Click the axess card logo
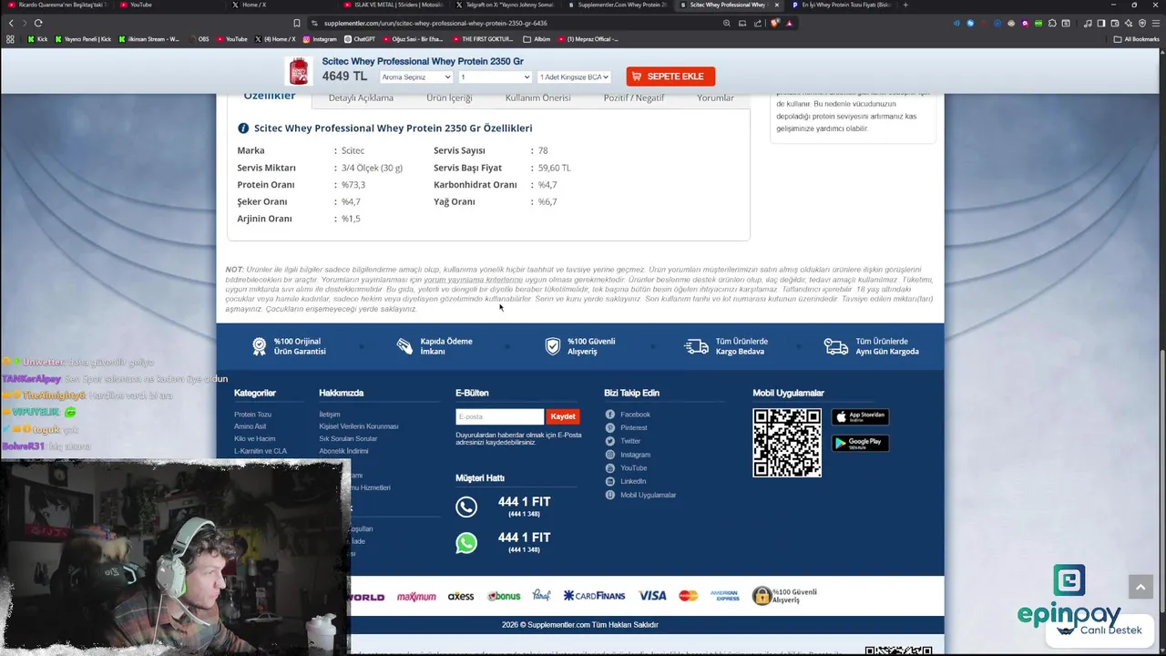Screen dimensions: 1166x656 (461, 597)
